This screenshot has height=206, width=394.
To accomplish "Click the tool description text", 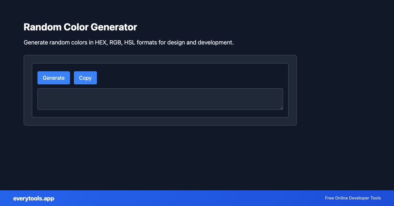I will 128,42.
